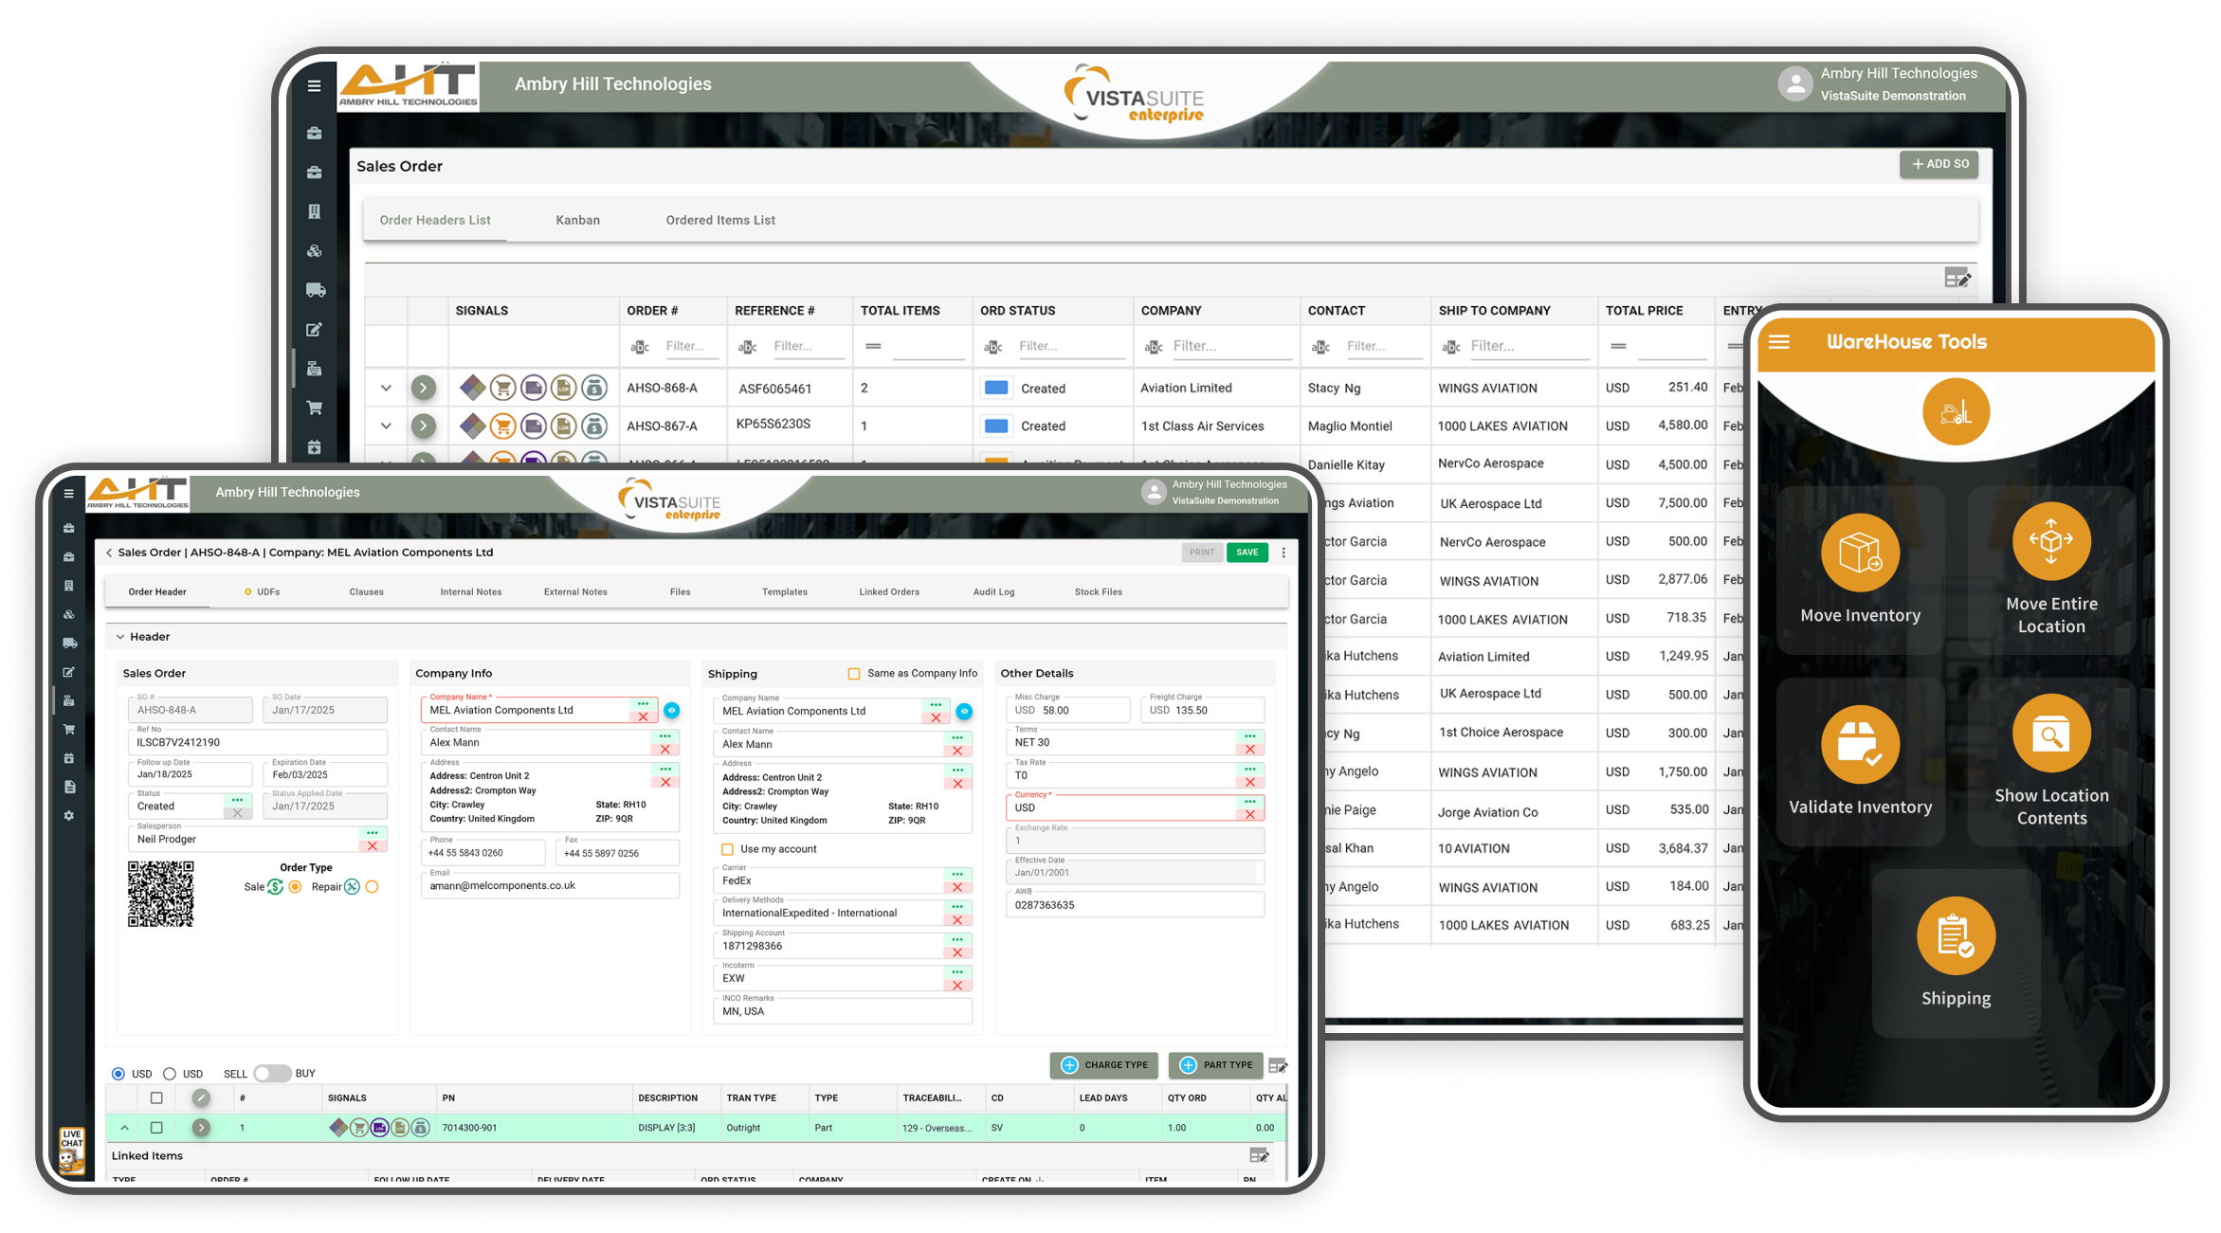Enable the Use my account checkbox
The image size is (2221, 1233).
pyautogui.click(x=728, y=849)
